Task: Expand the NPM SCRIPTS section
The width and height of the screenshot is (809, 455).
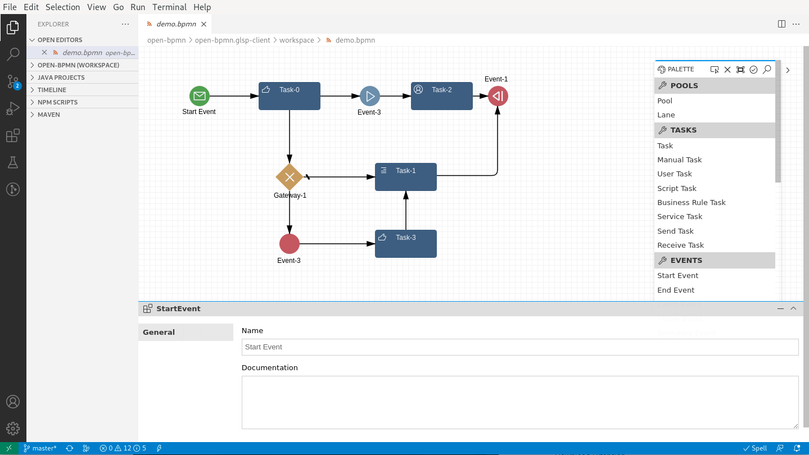Action: (58, 102)
